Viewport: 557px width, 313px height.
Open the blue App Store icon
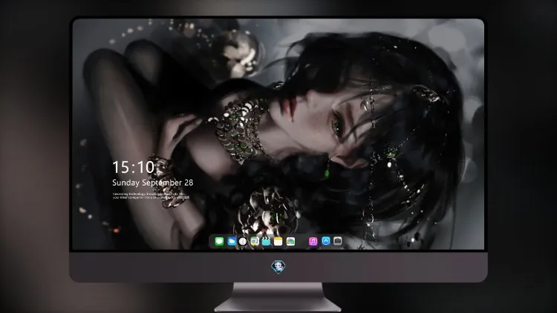(326, 241)
